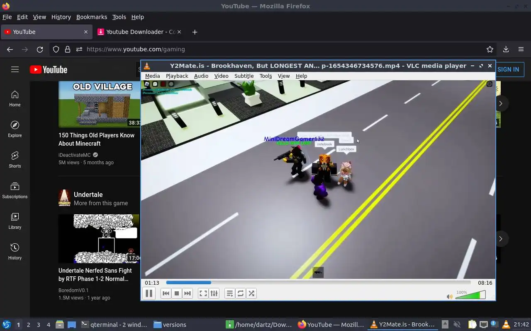The image size is (531, 331).
Task: Toggle the YouTube guide sidebar
Action: point(15,70)
